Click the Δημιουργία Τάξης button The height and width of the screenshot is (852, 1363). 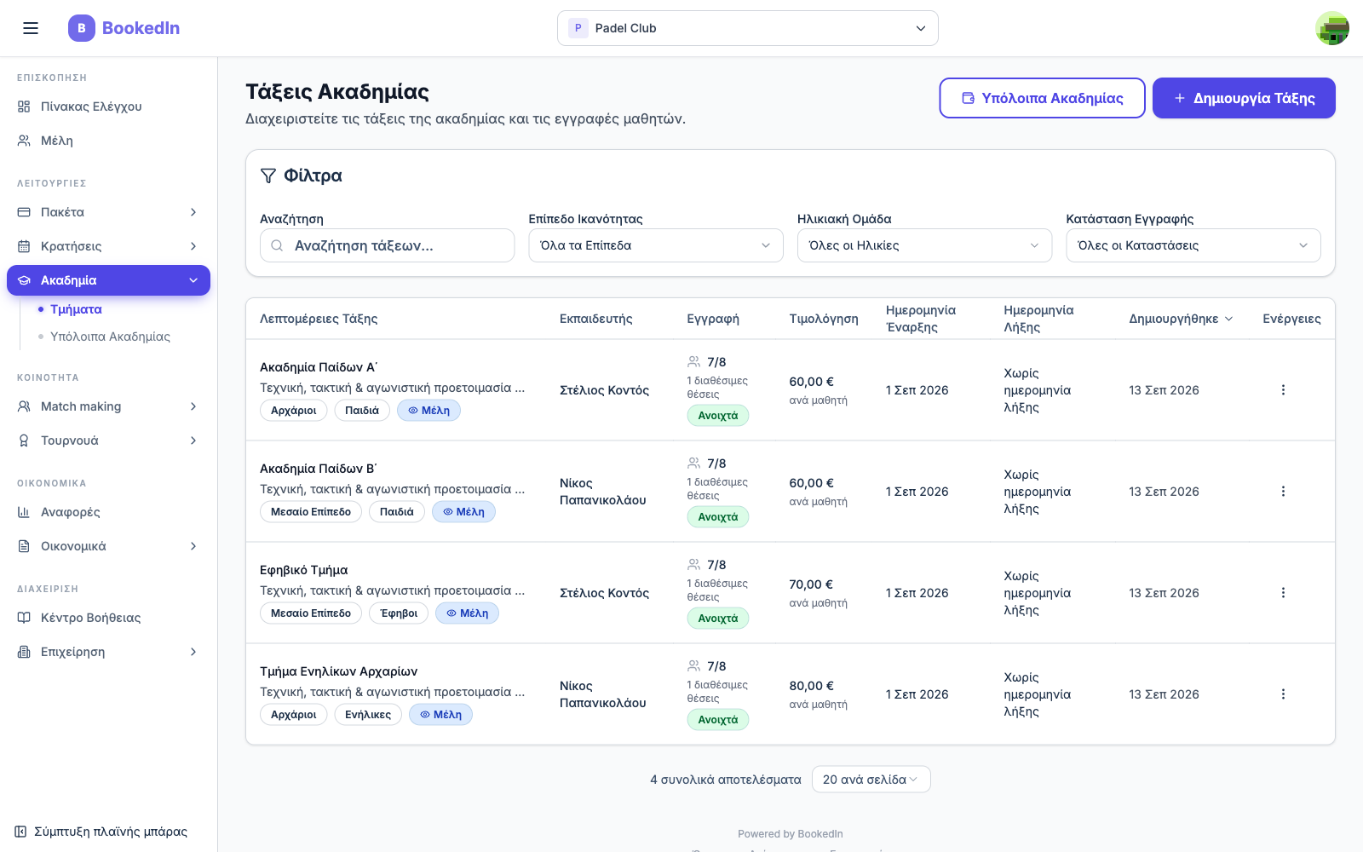pyautogui.click(x=1244, y=98)
